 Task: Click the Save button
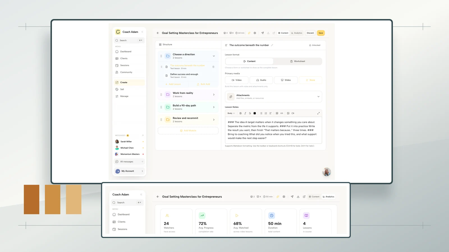pyautogui.click(x=321, y=33)
